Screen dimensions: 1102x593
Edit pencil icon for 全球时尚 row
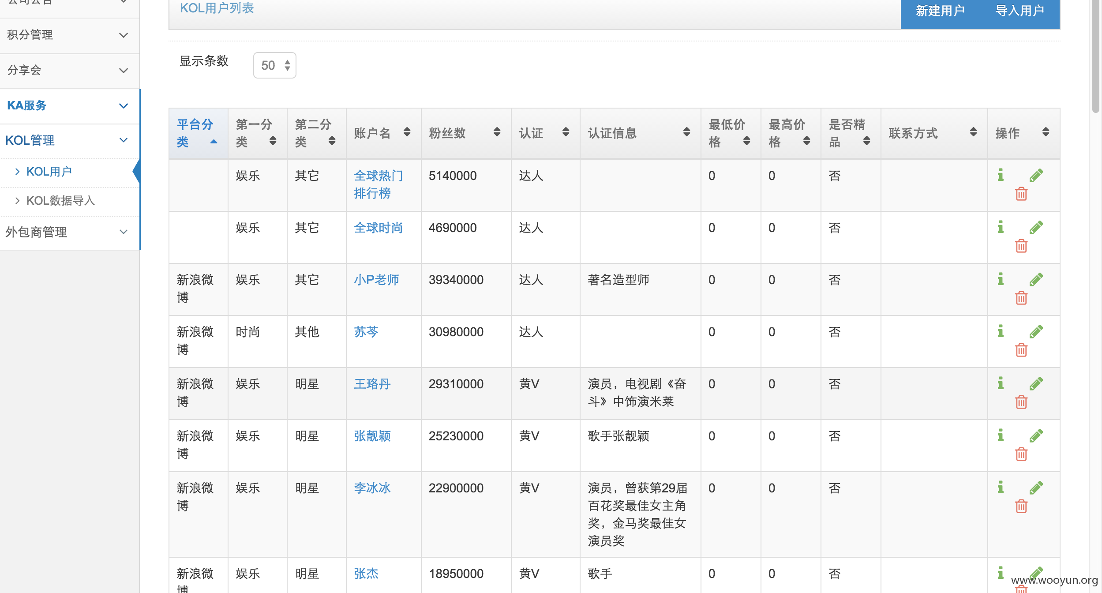coord(1036,227)
